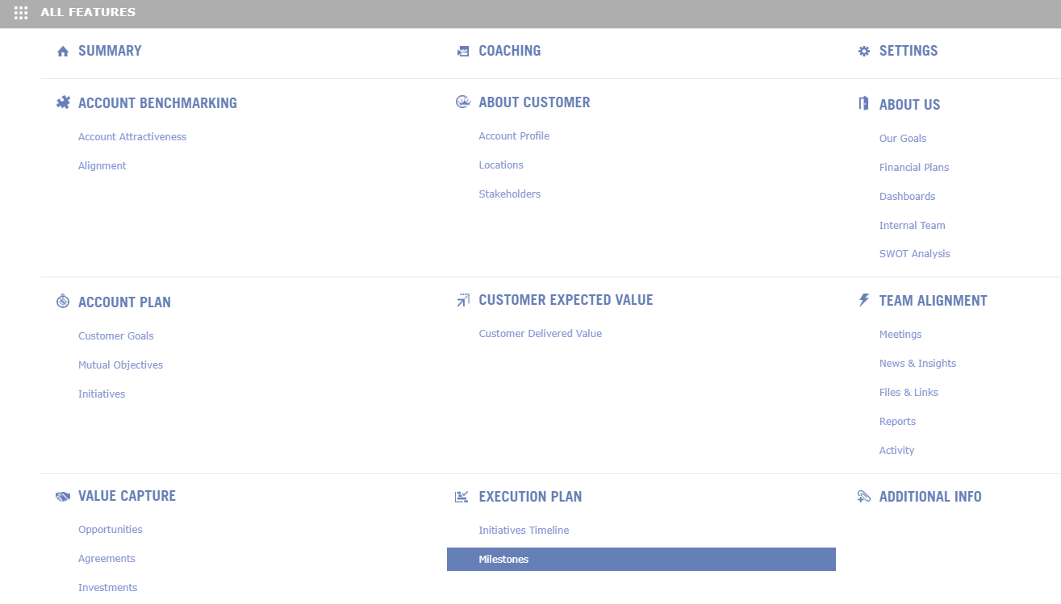The image size is (1061, 604).
Task: Select the Execution Plan heading
Action: point(530,497)
